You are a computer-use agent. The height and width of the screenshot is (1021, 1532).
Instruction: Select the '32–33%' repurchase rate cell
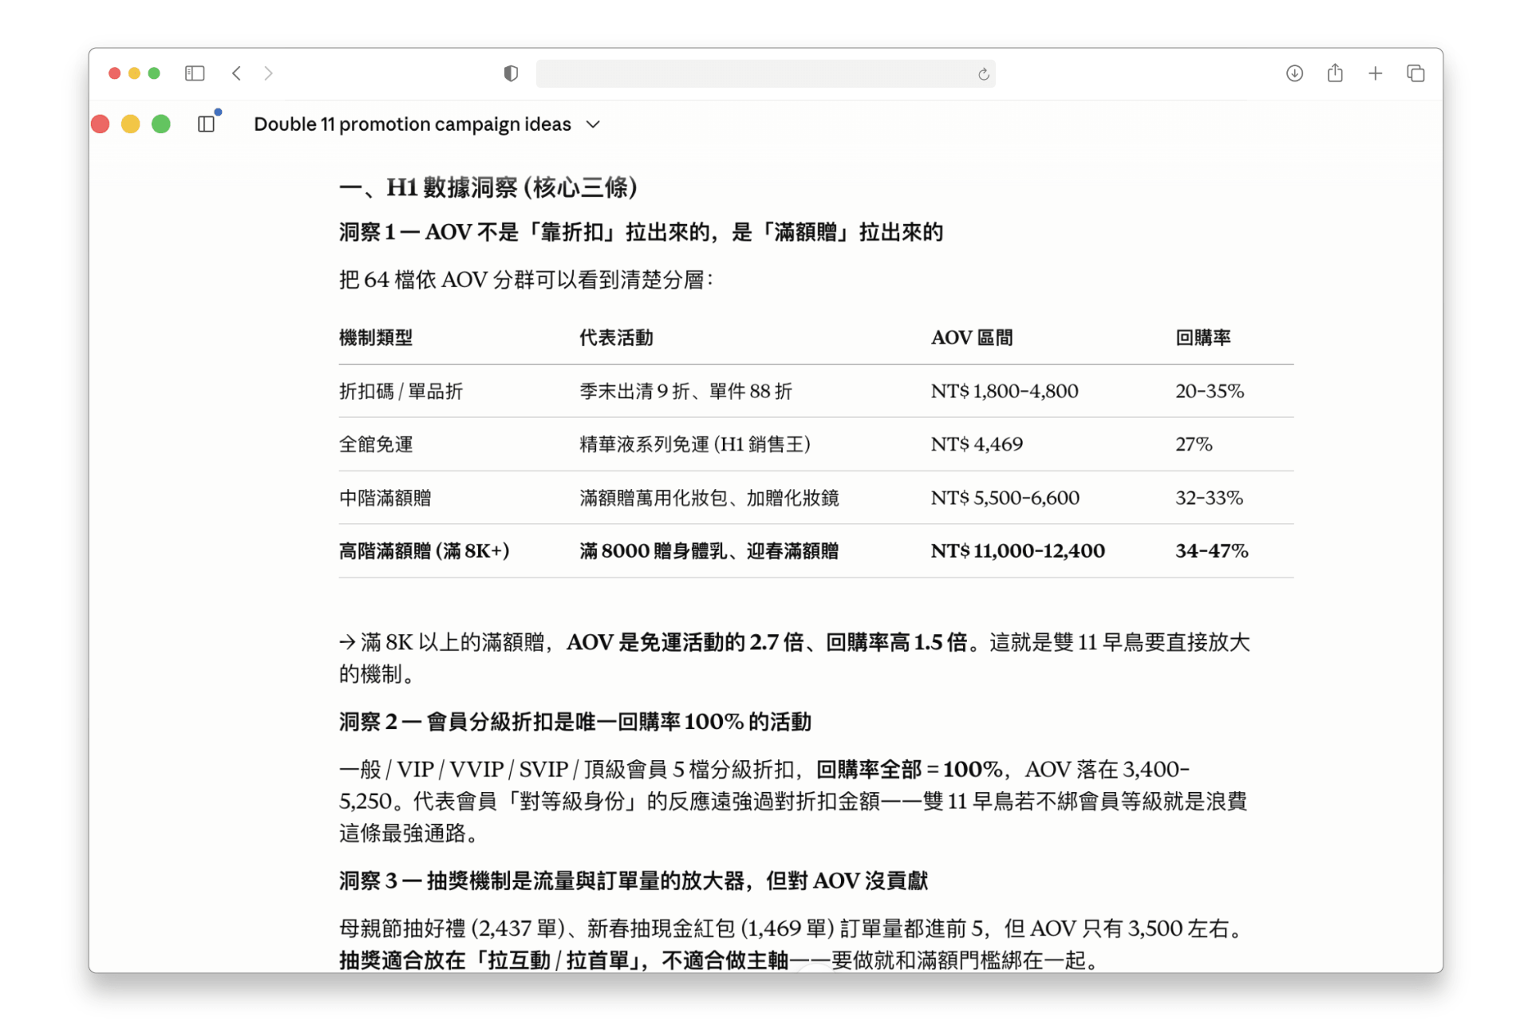click(1210, 498)
